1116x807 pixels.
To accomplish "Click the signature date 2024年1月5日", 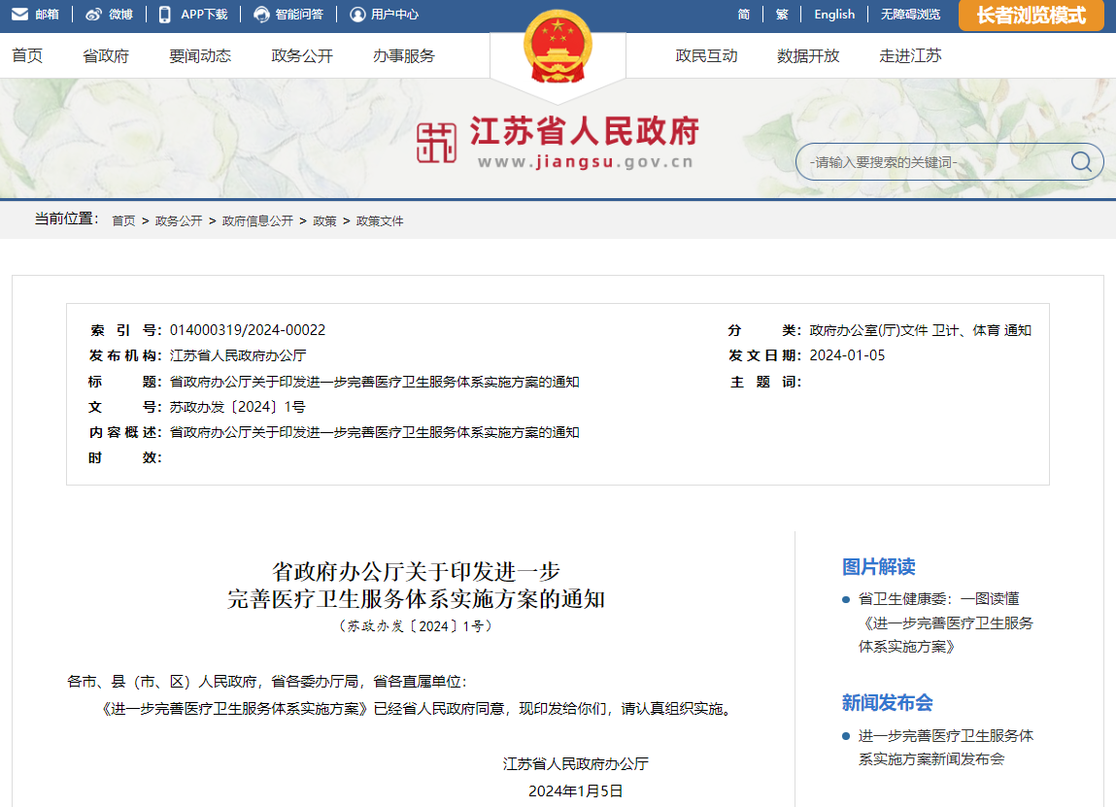I will click(x=575, y=790).
